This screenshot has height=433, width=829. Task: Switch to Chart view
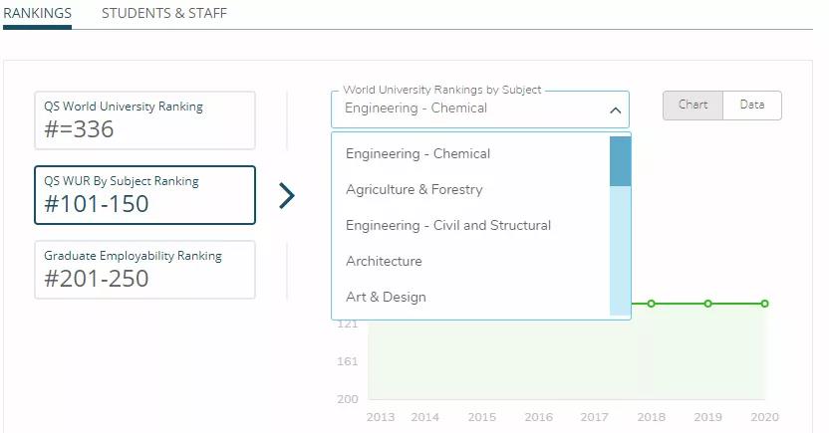click(x=692, y=106)
